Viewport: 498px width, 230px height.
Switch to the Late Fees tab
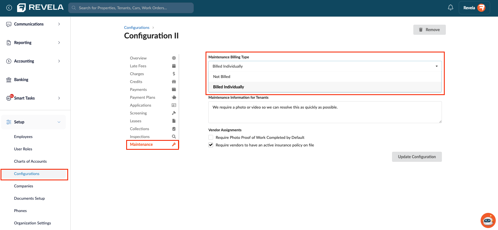[x=138, y=66]
